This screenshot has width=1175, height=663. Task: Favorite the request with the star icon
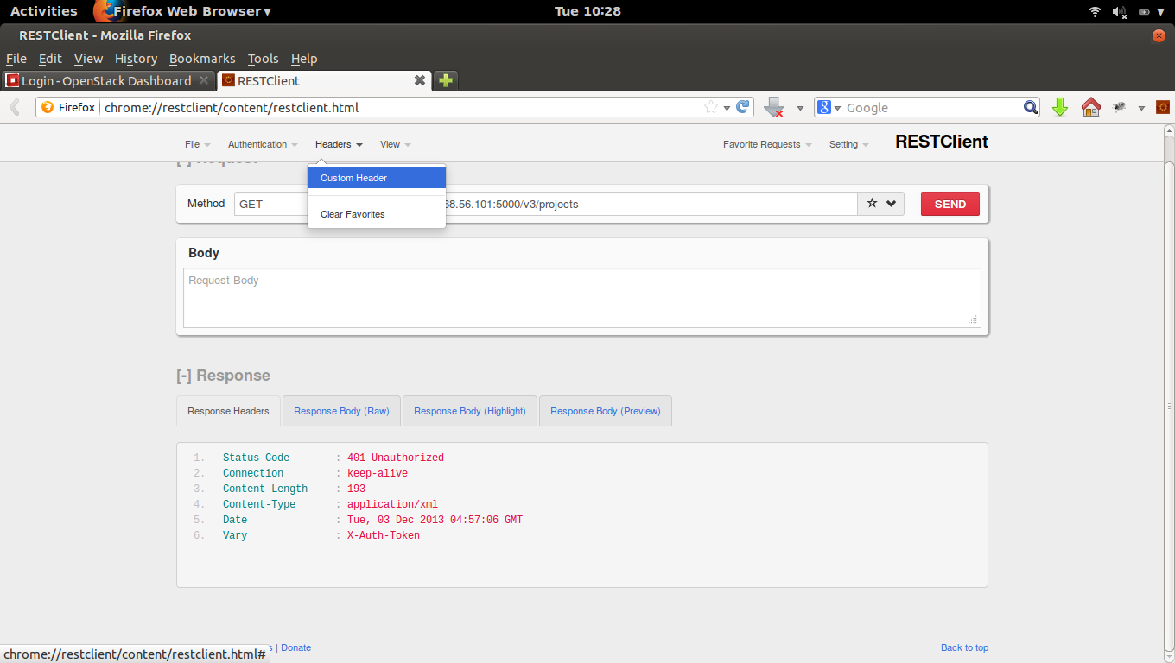(x=872, y=204)
